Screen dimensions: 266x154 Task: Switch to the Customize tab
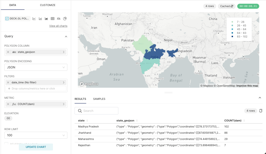tap(48, 5)
